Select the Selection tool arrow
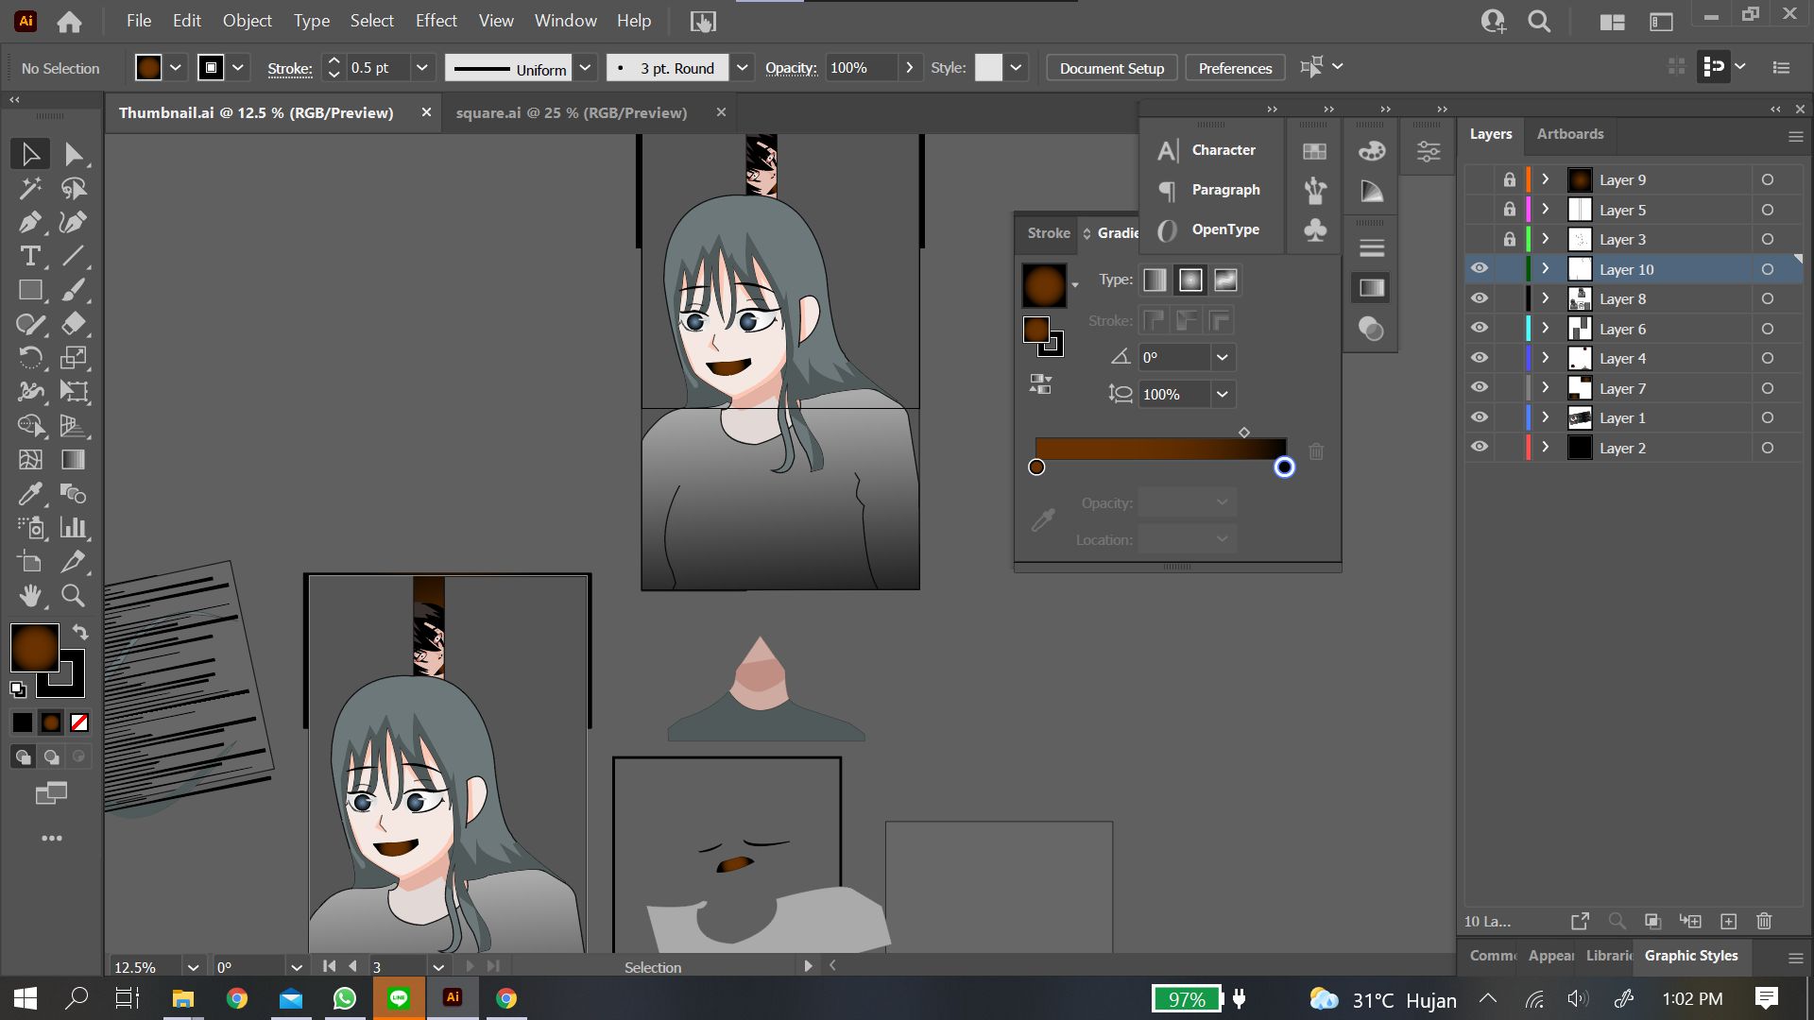1814x1020 pixels. point(29,154)
